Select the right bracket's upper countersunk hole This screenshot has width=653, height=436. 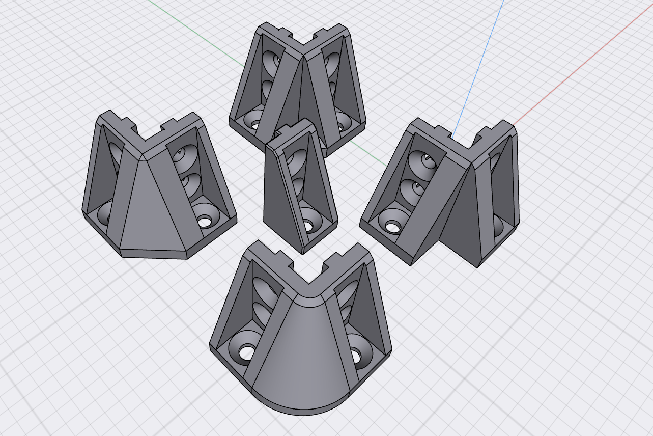pyautogui.click(x=423, y=162)
